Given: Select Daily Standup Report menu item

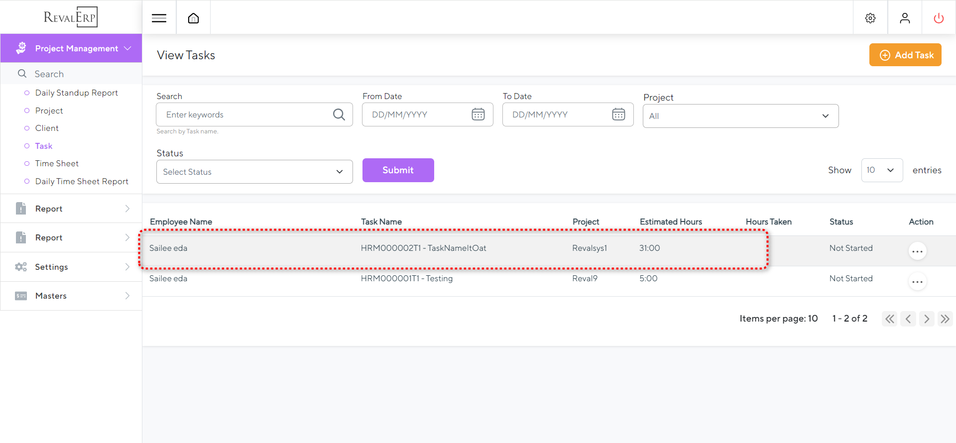Looking at the screenshot, I should [x=76, y=93].
